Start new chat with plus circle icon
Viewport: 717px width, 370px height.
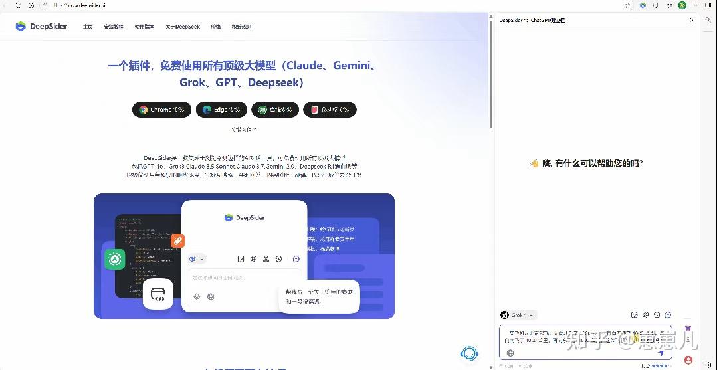[x=668, y=315]
